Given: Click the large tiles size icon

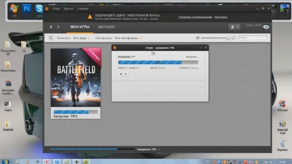Looking at the screenshot, I should coord(233,38).
